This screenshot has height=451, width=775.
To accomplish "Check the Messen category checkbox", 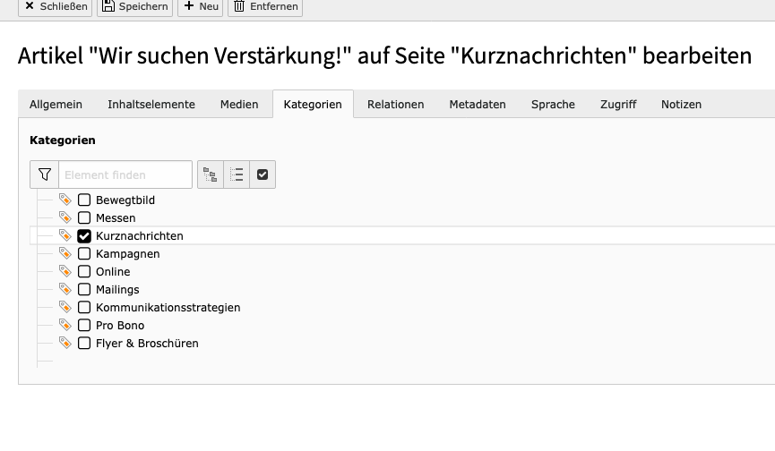I will pos(84,218).
